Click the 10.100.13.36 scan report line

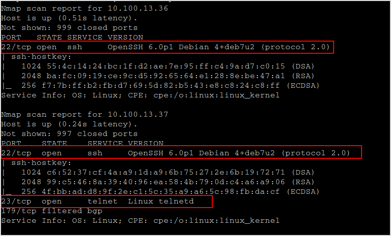pos(84,9)
